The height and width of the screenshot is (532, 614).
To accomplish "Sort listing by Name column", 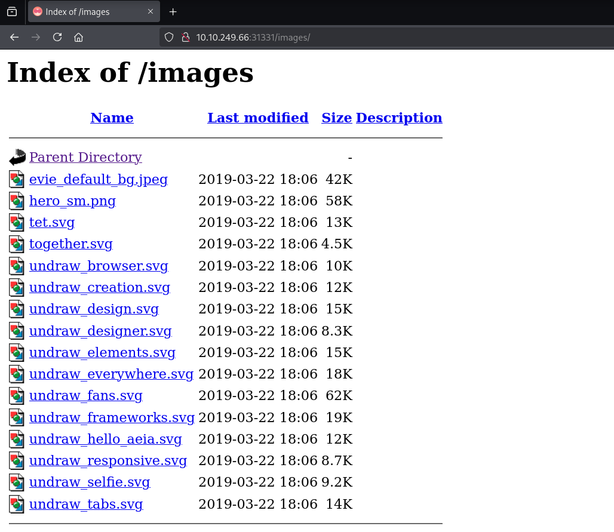I will tap(112, 118).
